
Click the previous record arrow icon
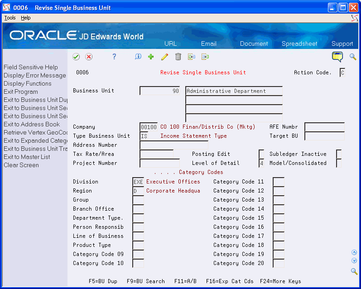tap(192, 57)
